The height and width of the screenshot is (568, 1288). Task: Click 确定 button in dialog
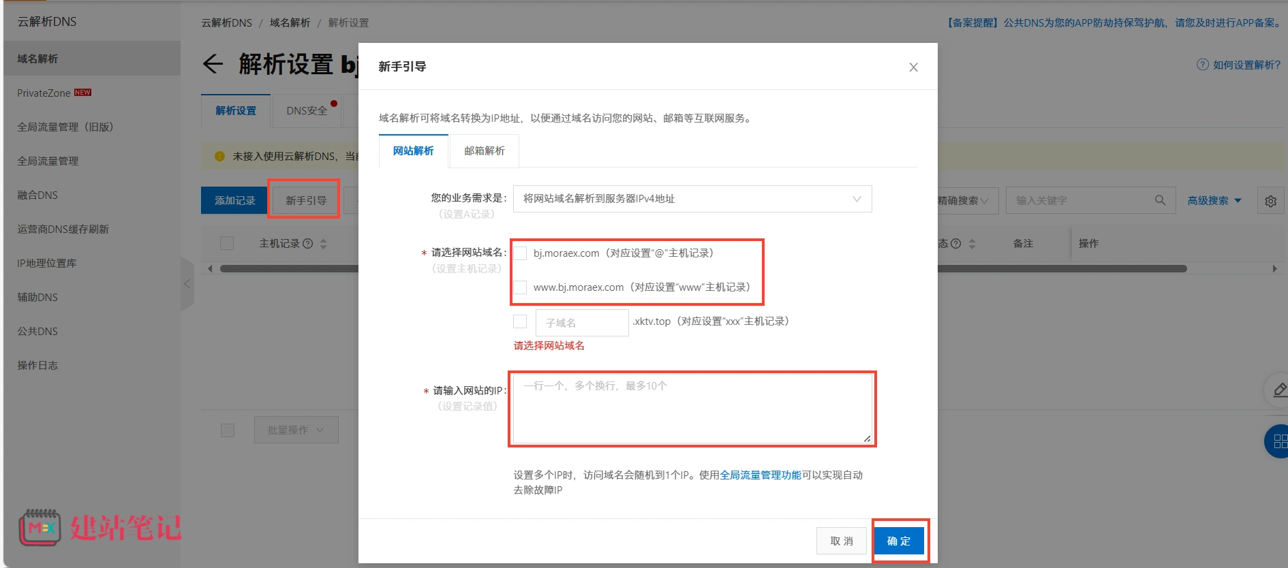tap(899, 541)
